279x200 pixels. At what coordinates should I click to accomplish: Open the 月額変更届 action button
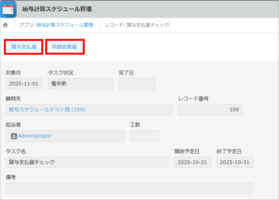click(65, 47)
